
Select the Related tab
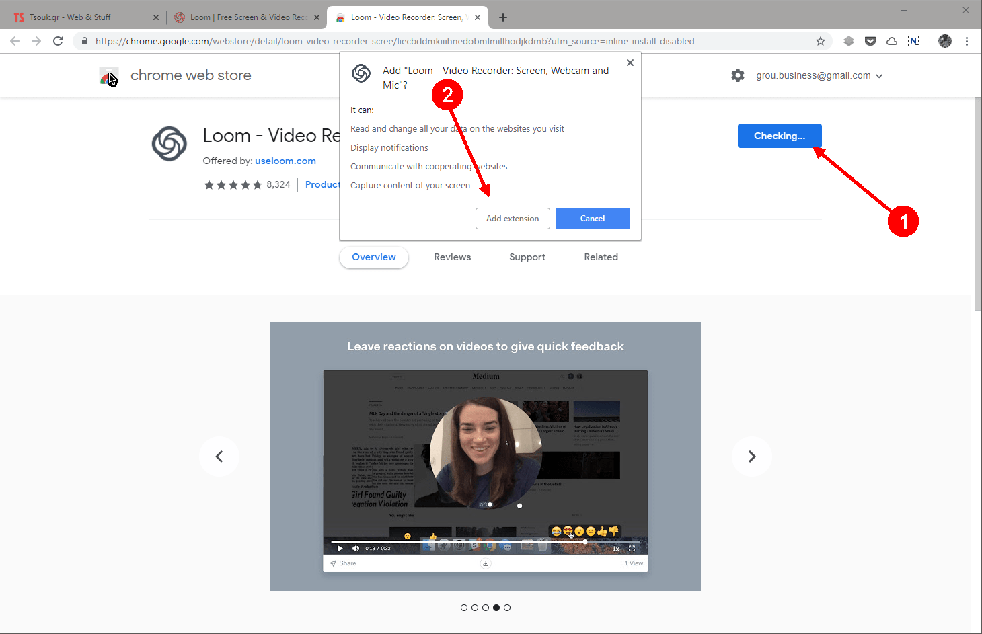tap(601, 257)
